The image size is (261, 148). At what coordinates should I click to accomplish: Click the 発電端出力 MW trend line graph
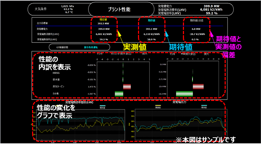pyautogui.click(x=181, y=124)
